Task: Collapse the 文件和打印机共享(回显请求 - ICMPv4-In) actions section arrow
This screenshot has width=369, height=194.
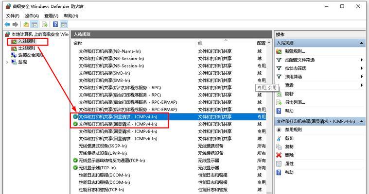Action: pos(361,121)
